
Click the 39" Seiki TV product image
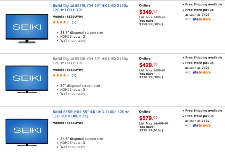27,28
